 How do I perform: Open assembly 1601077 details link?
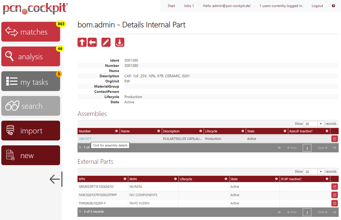point(85,139)
